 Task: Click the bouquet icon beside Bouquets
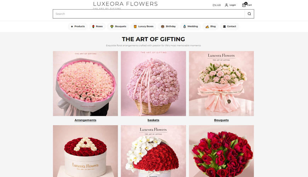(x=112, y=27)
